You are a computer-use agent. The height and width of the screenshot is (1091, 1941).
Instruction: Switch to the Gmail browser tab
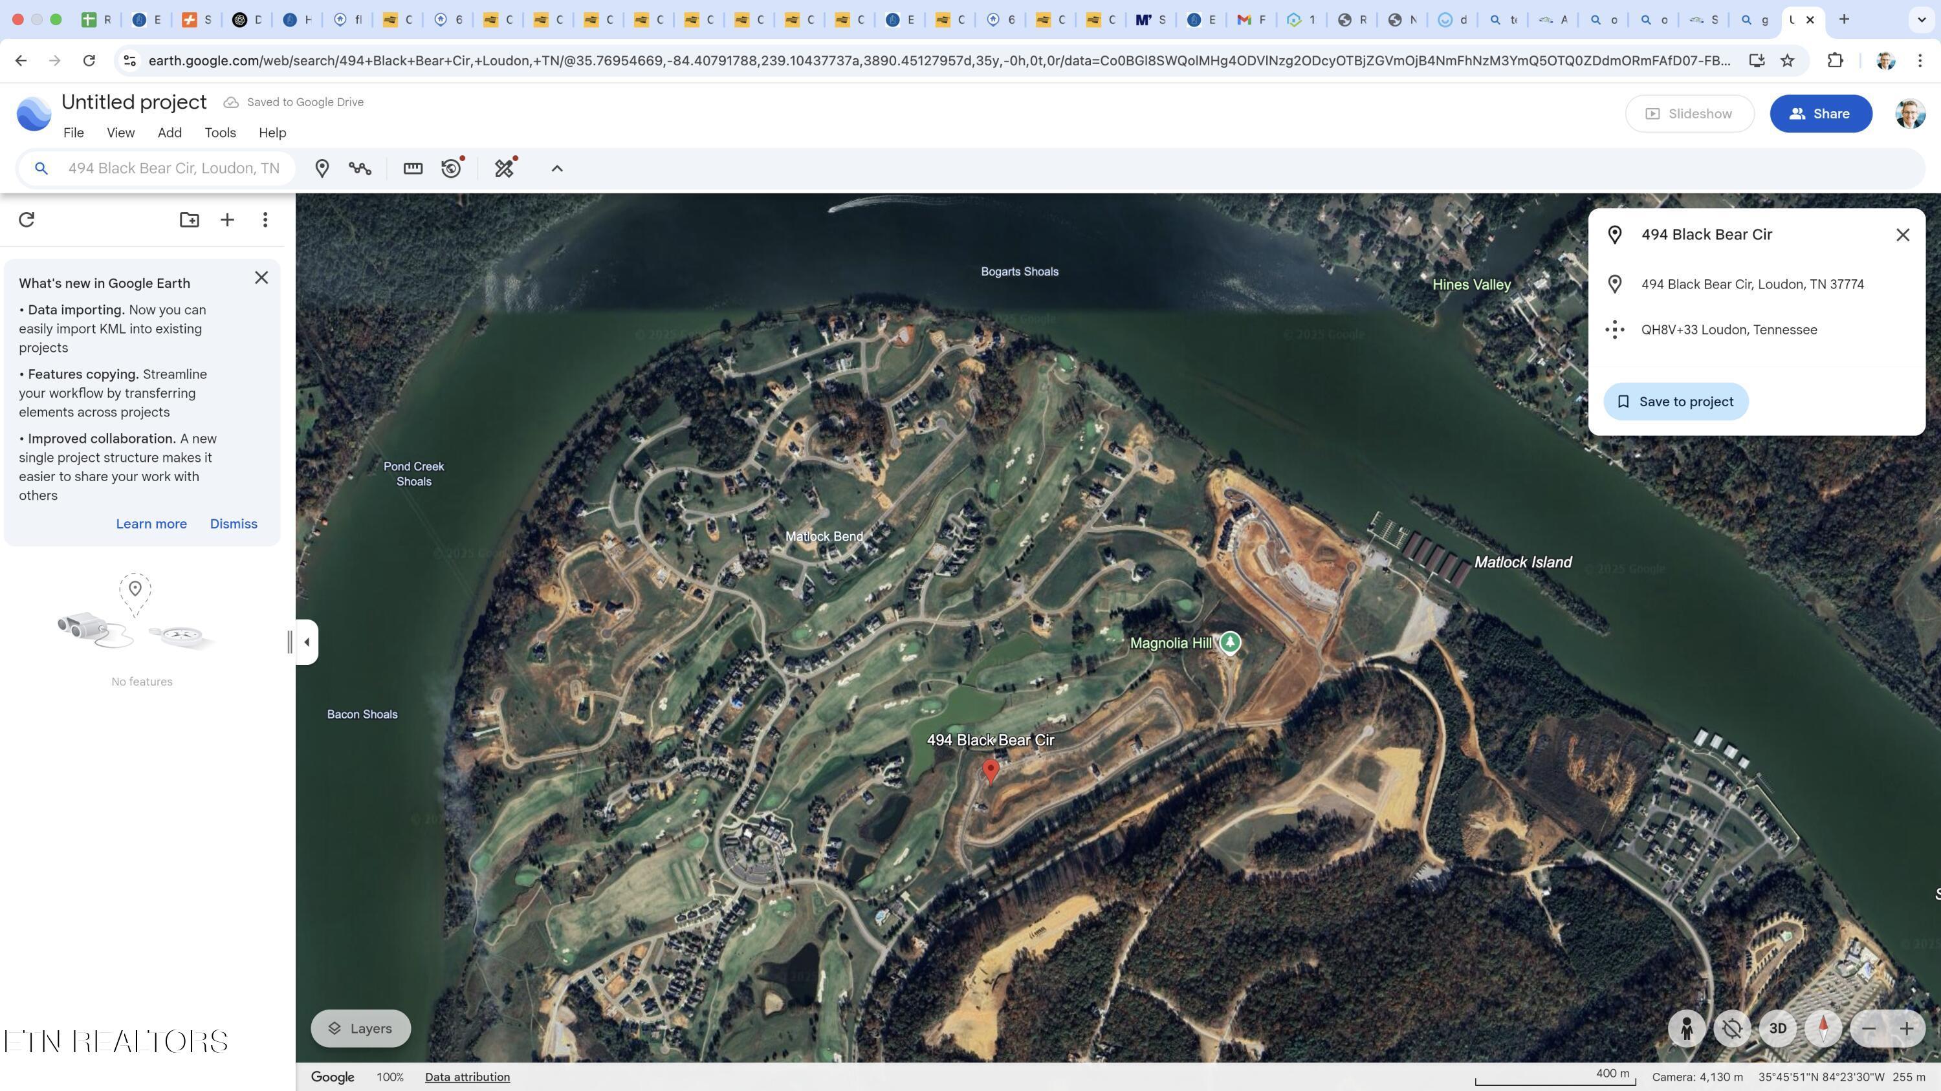[x=1251, y=19]
